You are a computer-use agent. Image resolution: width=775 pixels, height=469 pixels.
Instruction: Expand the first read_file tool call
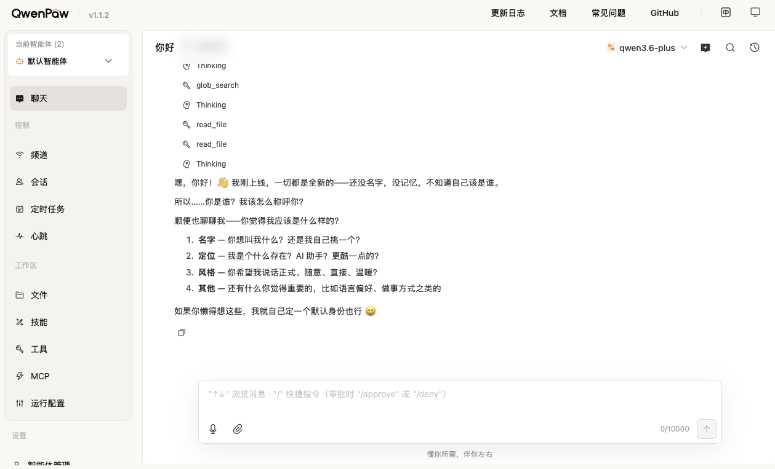tap(211, 125)
